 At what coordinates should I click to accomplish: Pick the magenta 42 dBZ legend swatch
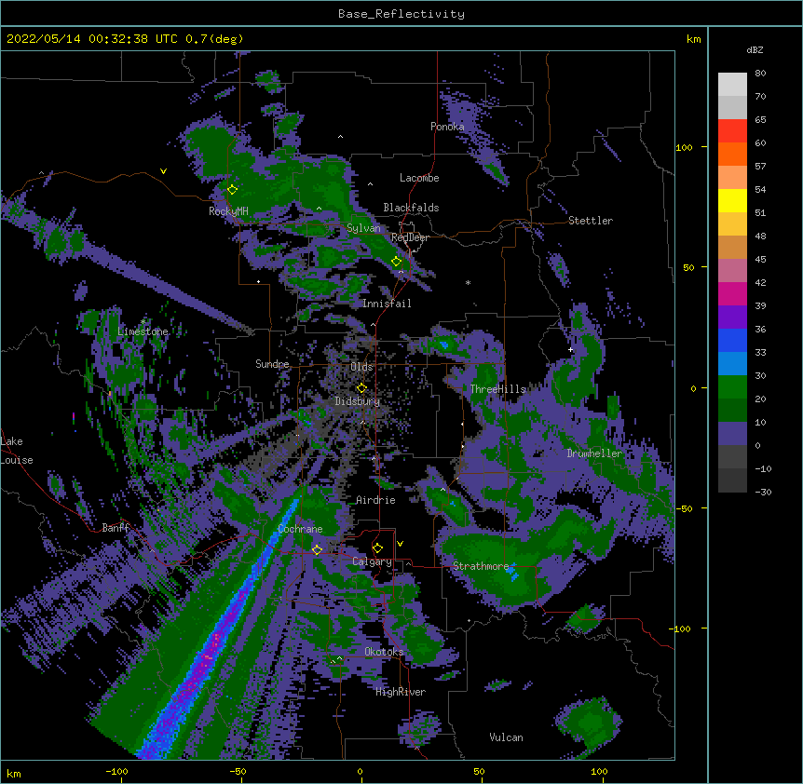pos(732,293)
